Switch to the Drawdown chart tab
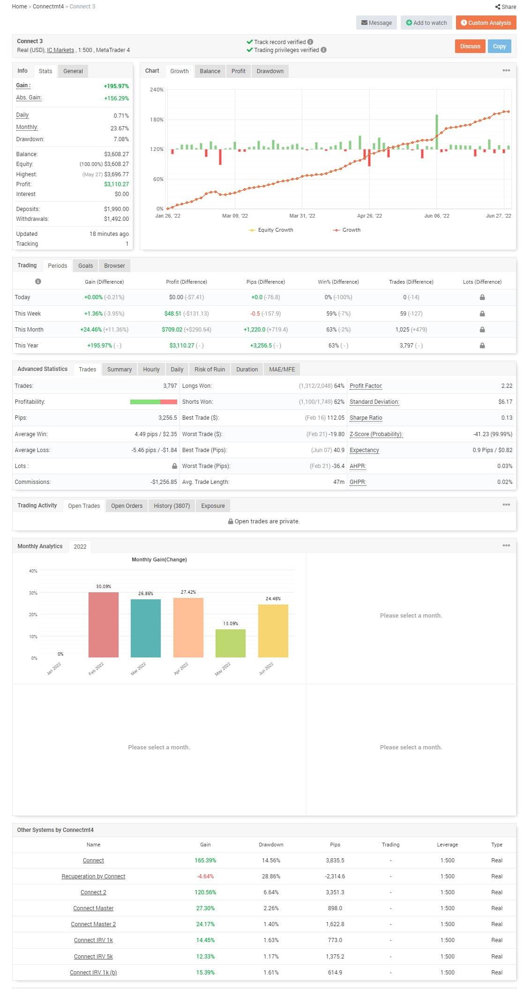 [x=270, y=71]
